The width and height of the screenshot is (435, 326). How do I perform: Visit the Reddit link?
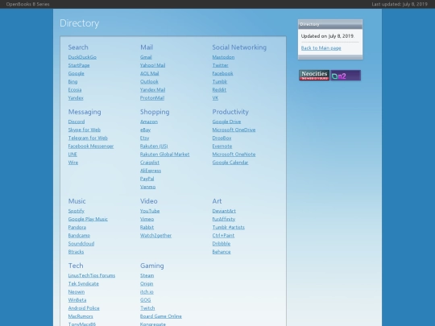(x=219, y=90)
